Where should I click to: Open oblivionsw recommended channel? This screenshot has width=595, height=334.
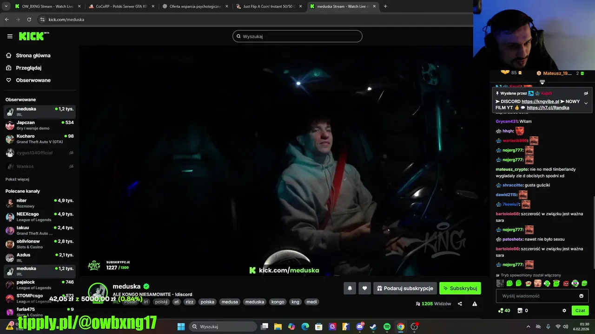coord(40,244)
